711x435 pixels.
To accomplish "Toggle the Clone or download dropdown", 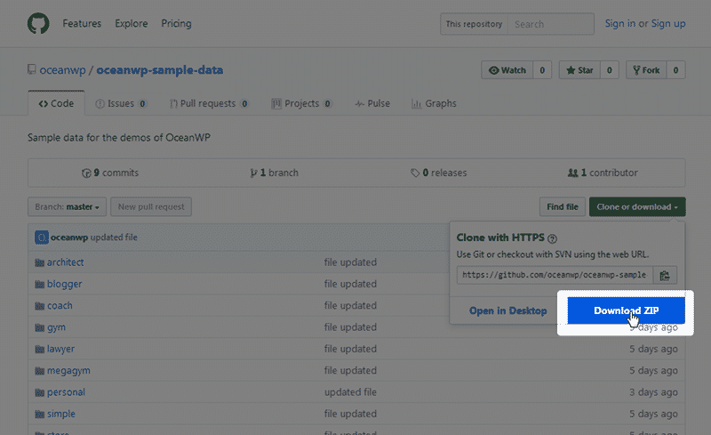I will (637, 206).
